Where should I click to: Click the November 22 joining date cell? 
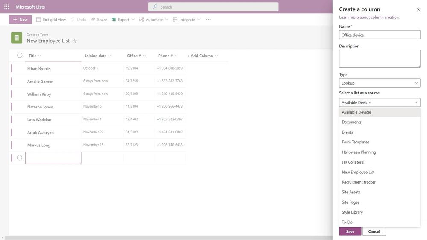102,132
